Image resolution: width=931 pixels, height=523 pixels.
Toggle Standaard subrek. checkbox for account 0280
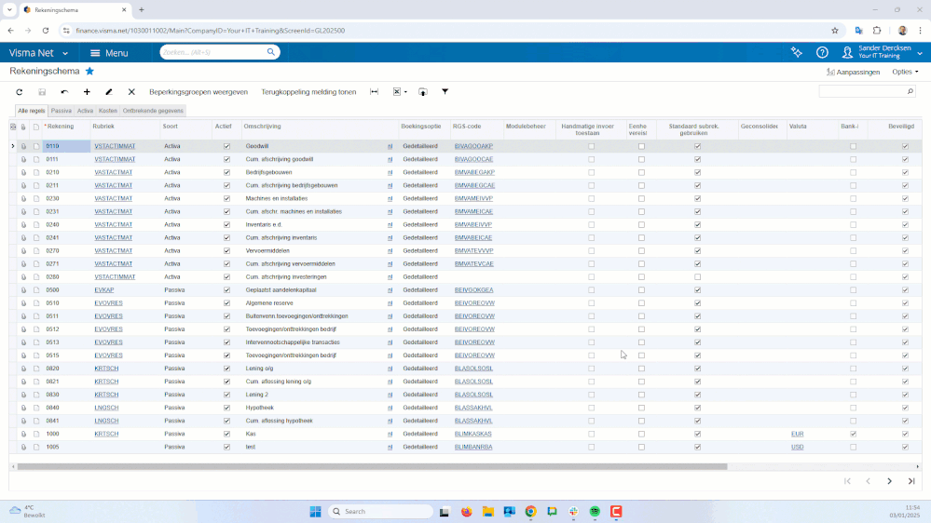tap(697, 276)
